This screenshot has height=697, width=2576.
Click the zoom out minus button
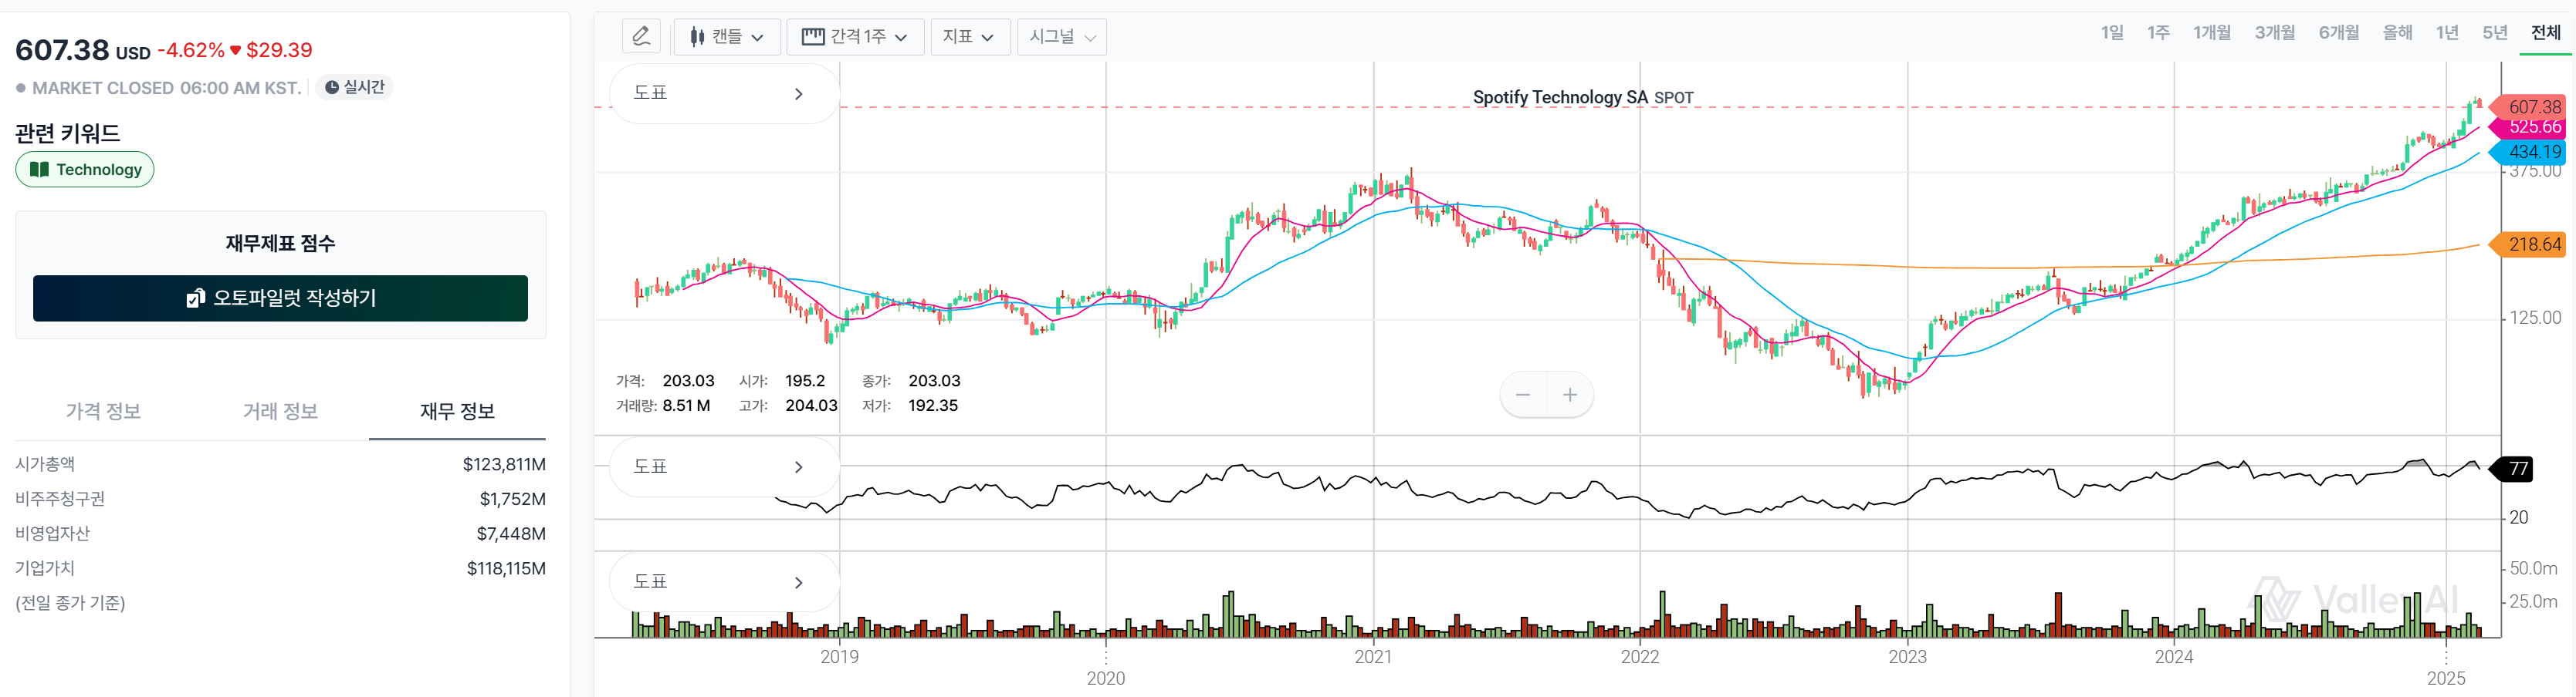(1522, 396)
